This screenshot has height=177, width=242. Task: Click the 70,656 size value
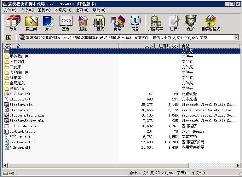147,110
